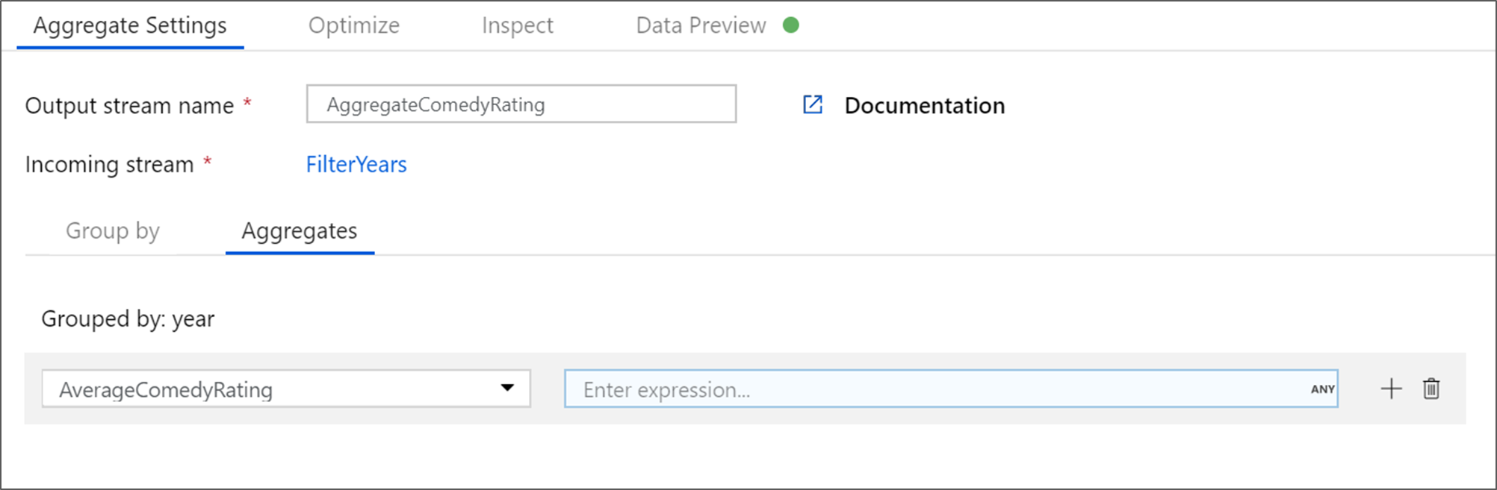Click the external link icon beside Documentation
This screenshot has height=490, width=1497.
[x=813, y=105]
